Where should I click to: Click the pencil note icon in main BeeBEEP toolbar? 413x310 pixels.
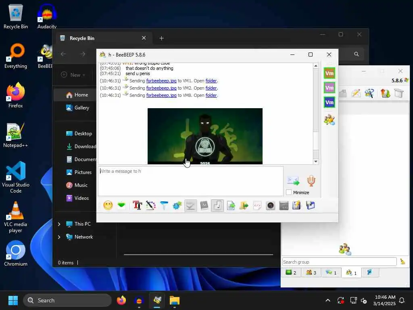356,93
